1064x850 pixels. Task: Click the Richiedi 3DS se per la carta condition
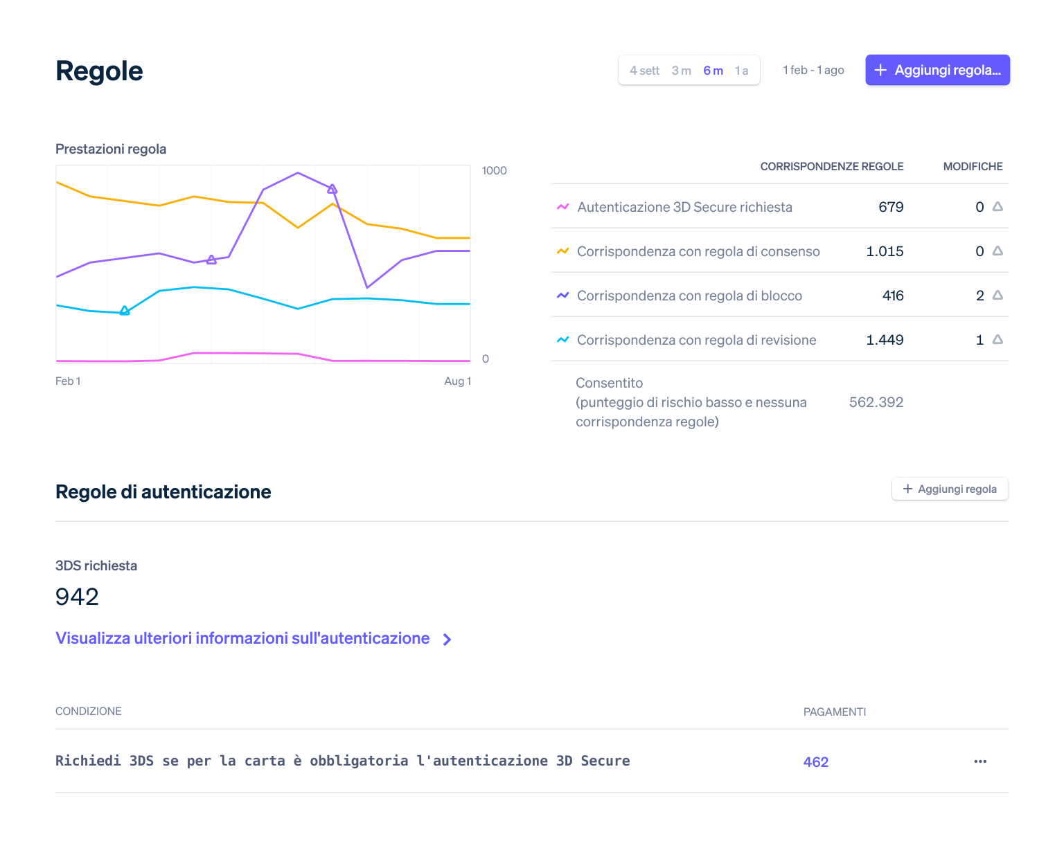(x=343, y=761)
